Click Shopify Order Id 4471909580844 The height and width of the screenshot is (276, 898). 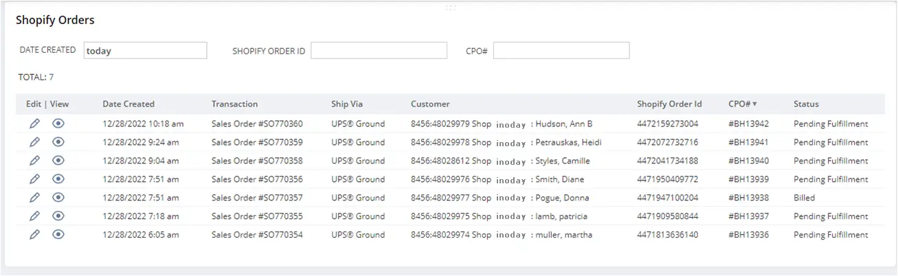coord(668,216)
